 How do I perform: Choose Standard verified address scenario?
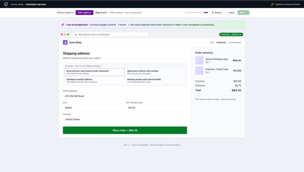pyautogui.click(x=95, y=81)
